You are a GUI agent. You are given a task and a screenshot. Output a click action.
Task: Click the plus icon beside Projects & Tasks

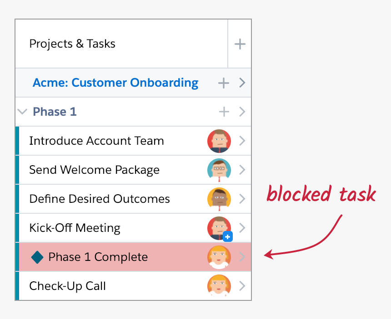click(x=240, y=44)
